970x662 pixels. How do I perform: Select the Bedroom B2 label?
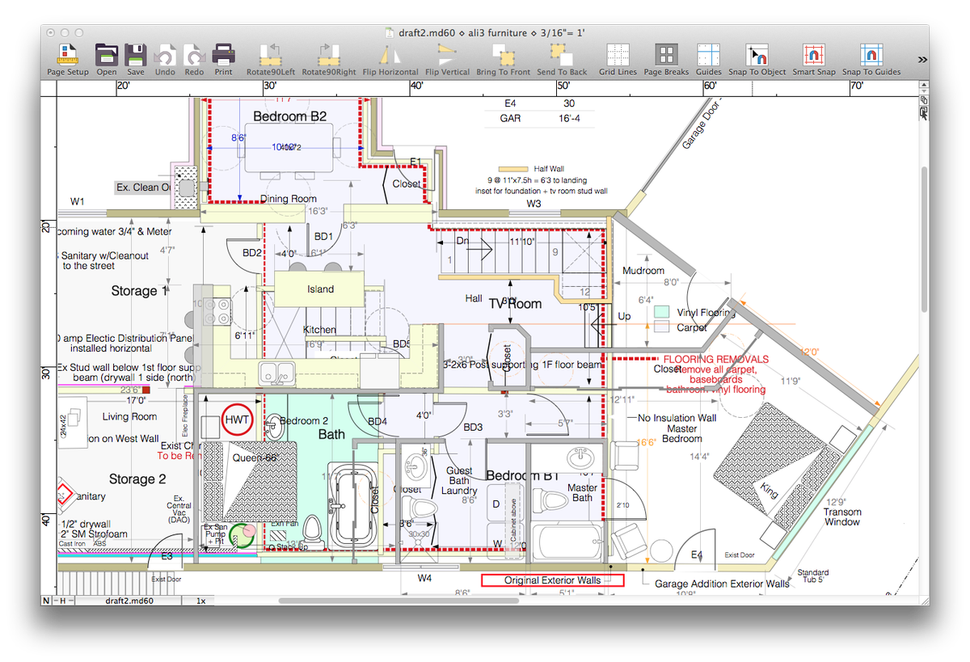click(290, 116)
